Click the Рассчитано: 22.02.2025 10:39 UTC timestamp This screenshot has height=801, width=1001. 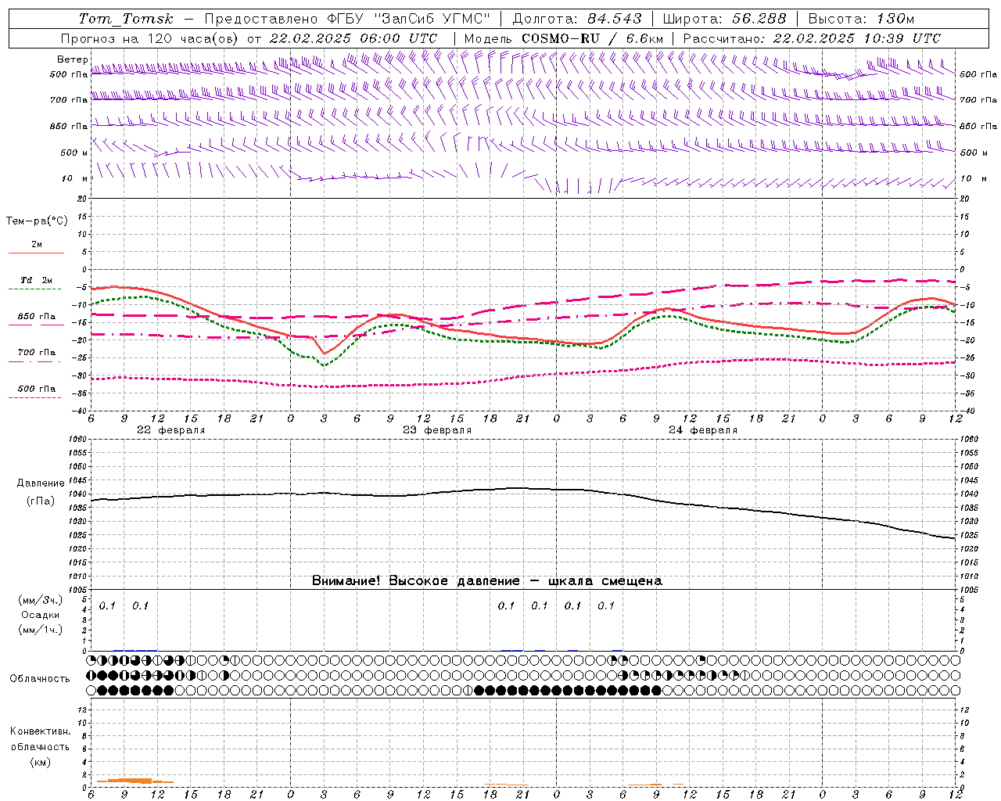click(x=812, y=38)
